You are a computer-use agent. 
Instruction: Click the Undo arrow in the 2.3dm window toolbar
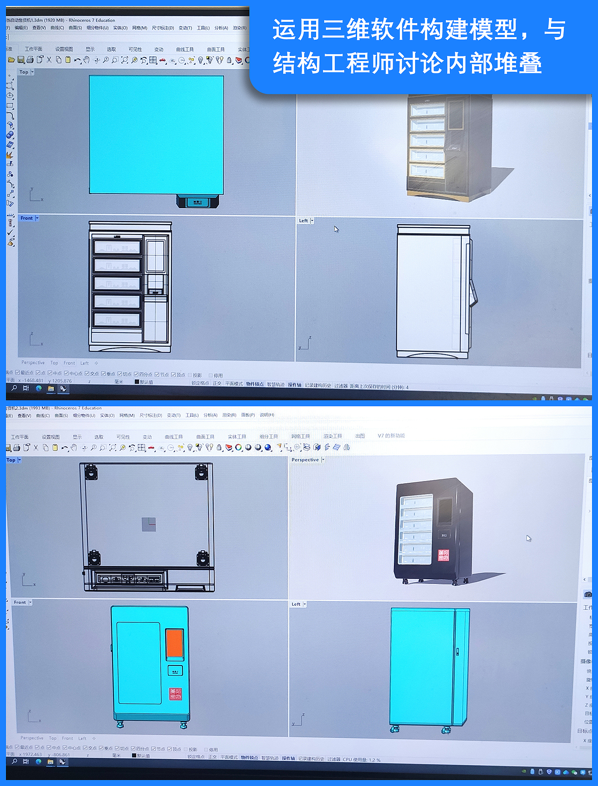64,448
